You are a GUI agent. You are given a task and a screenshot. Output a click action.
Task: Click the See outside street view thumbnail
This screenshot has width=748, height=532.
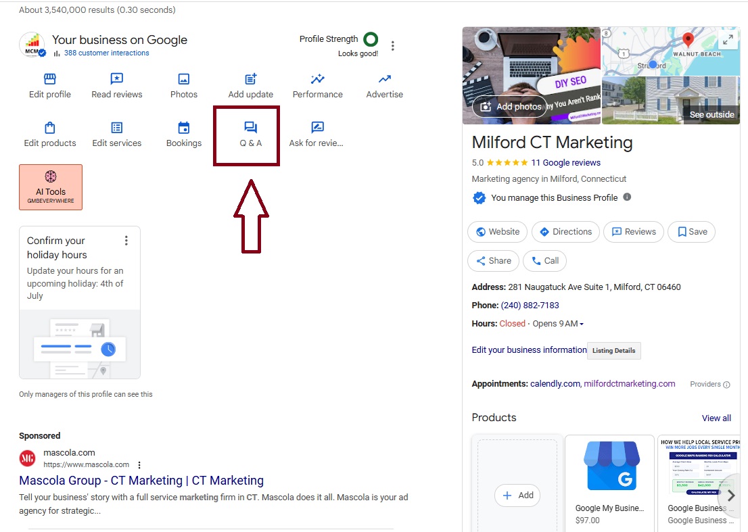click(x=670, y=101)
